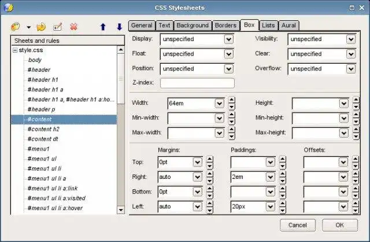Switch to the Borders tab

tap(225, 25)
